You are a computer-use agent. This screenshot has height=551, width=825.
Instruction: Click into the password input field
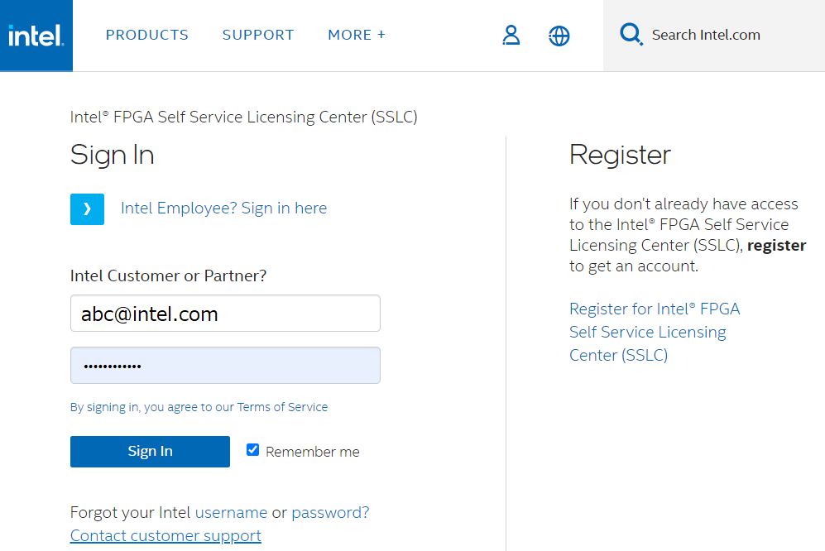tap(225, 366)
